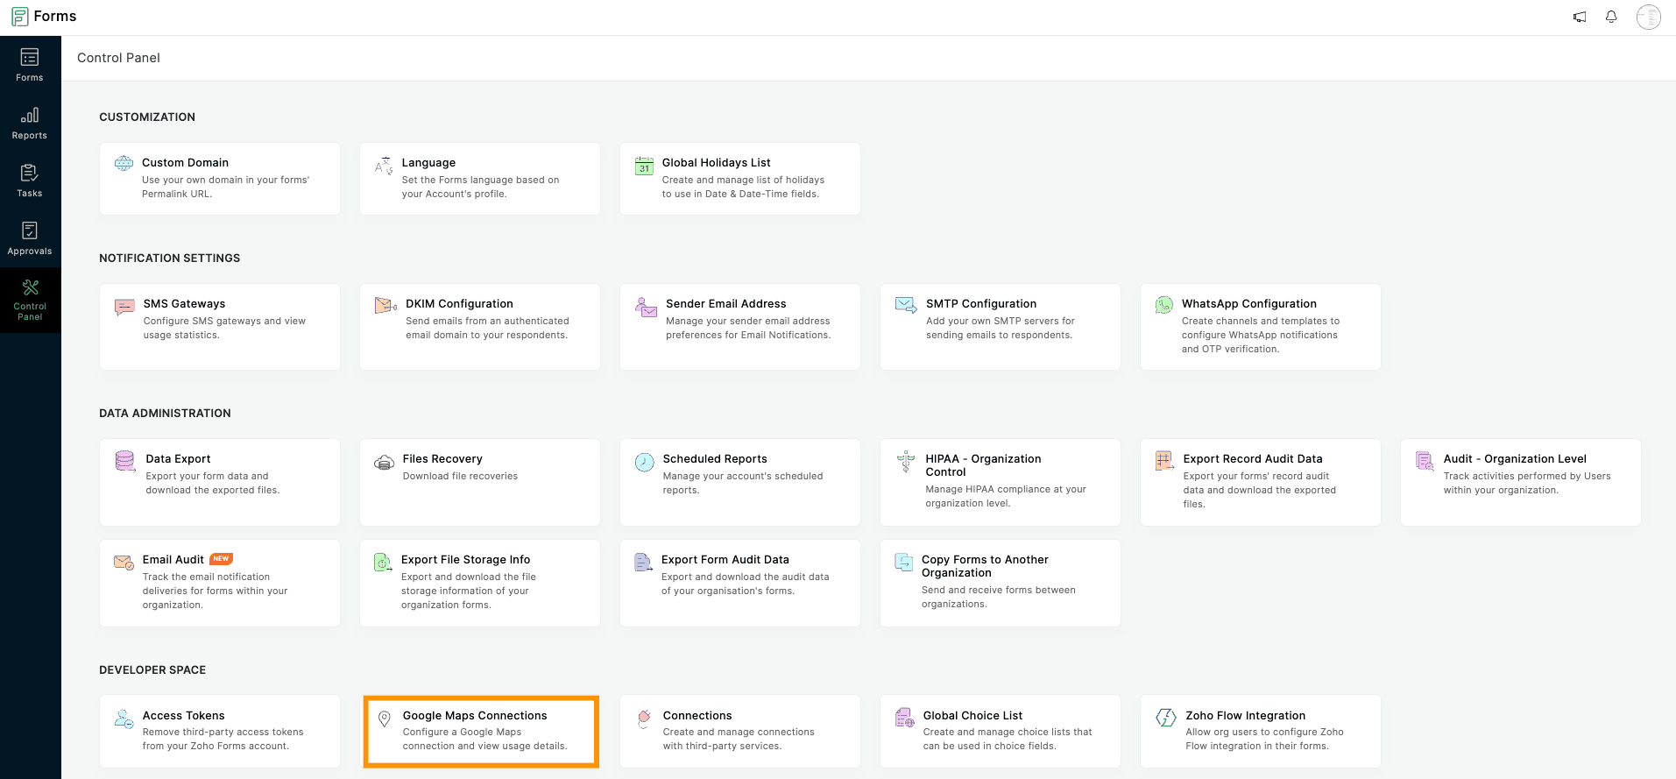Switch to Reports in the sidebar
This screenshot has width=1676, height=779.
pyautogui.click(x=30, y=123)
